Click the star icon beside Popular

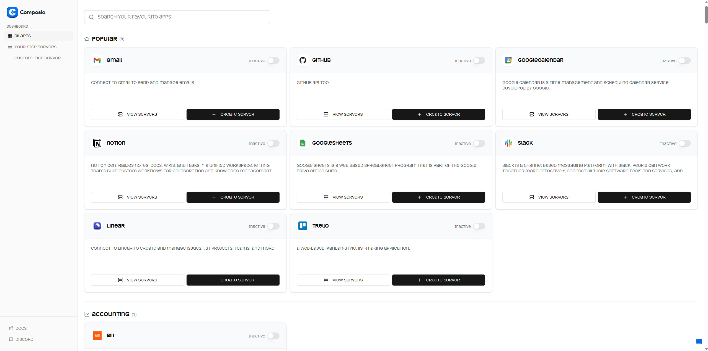tap(87, 39)
